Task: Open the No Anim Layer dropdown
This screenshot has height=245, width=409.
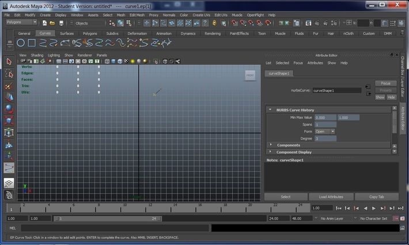Action: [x=329, y=219]
